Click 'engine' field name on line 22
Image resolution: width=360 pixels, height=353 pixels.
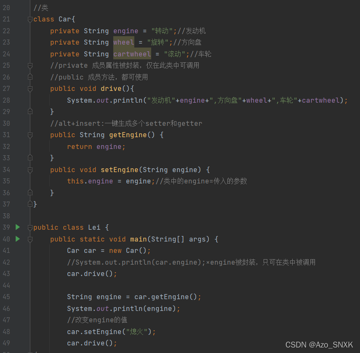click(x=125, y=31)
